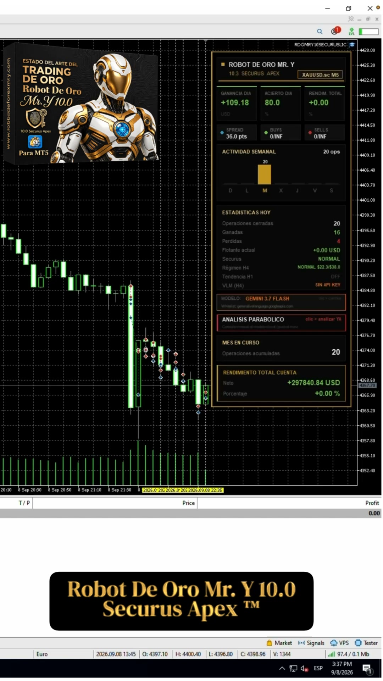
Task: Open the account chat icon with red badge
Action: (x=335, y=31)
